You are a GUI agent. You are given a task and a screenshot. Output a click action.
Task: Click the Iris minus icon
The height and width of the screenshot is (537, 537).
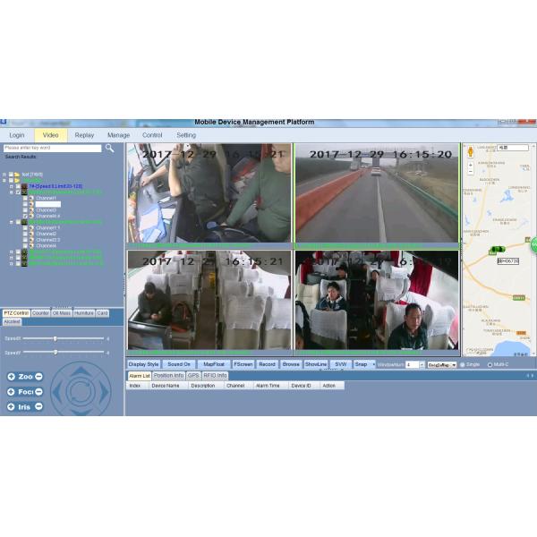pos(38,406)
